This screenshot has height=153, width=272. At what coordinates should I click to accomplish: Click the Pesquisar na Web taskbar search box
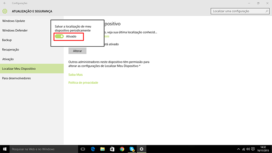pyautogui.click(x=43, y=149)
